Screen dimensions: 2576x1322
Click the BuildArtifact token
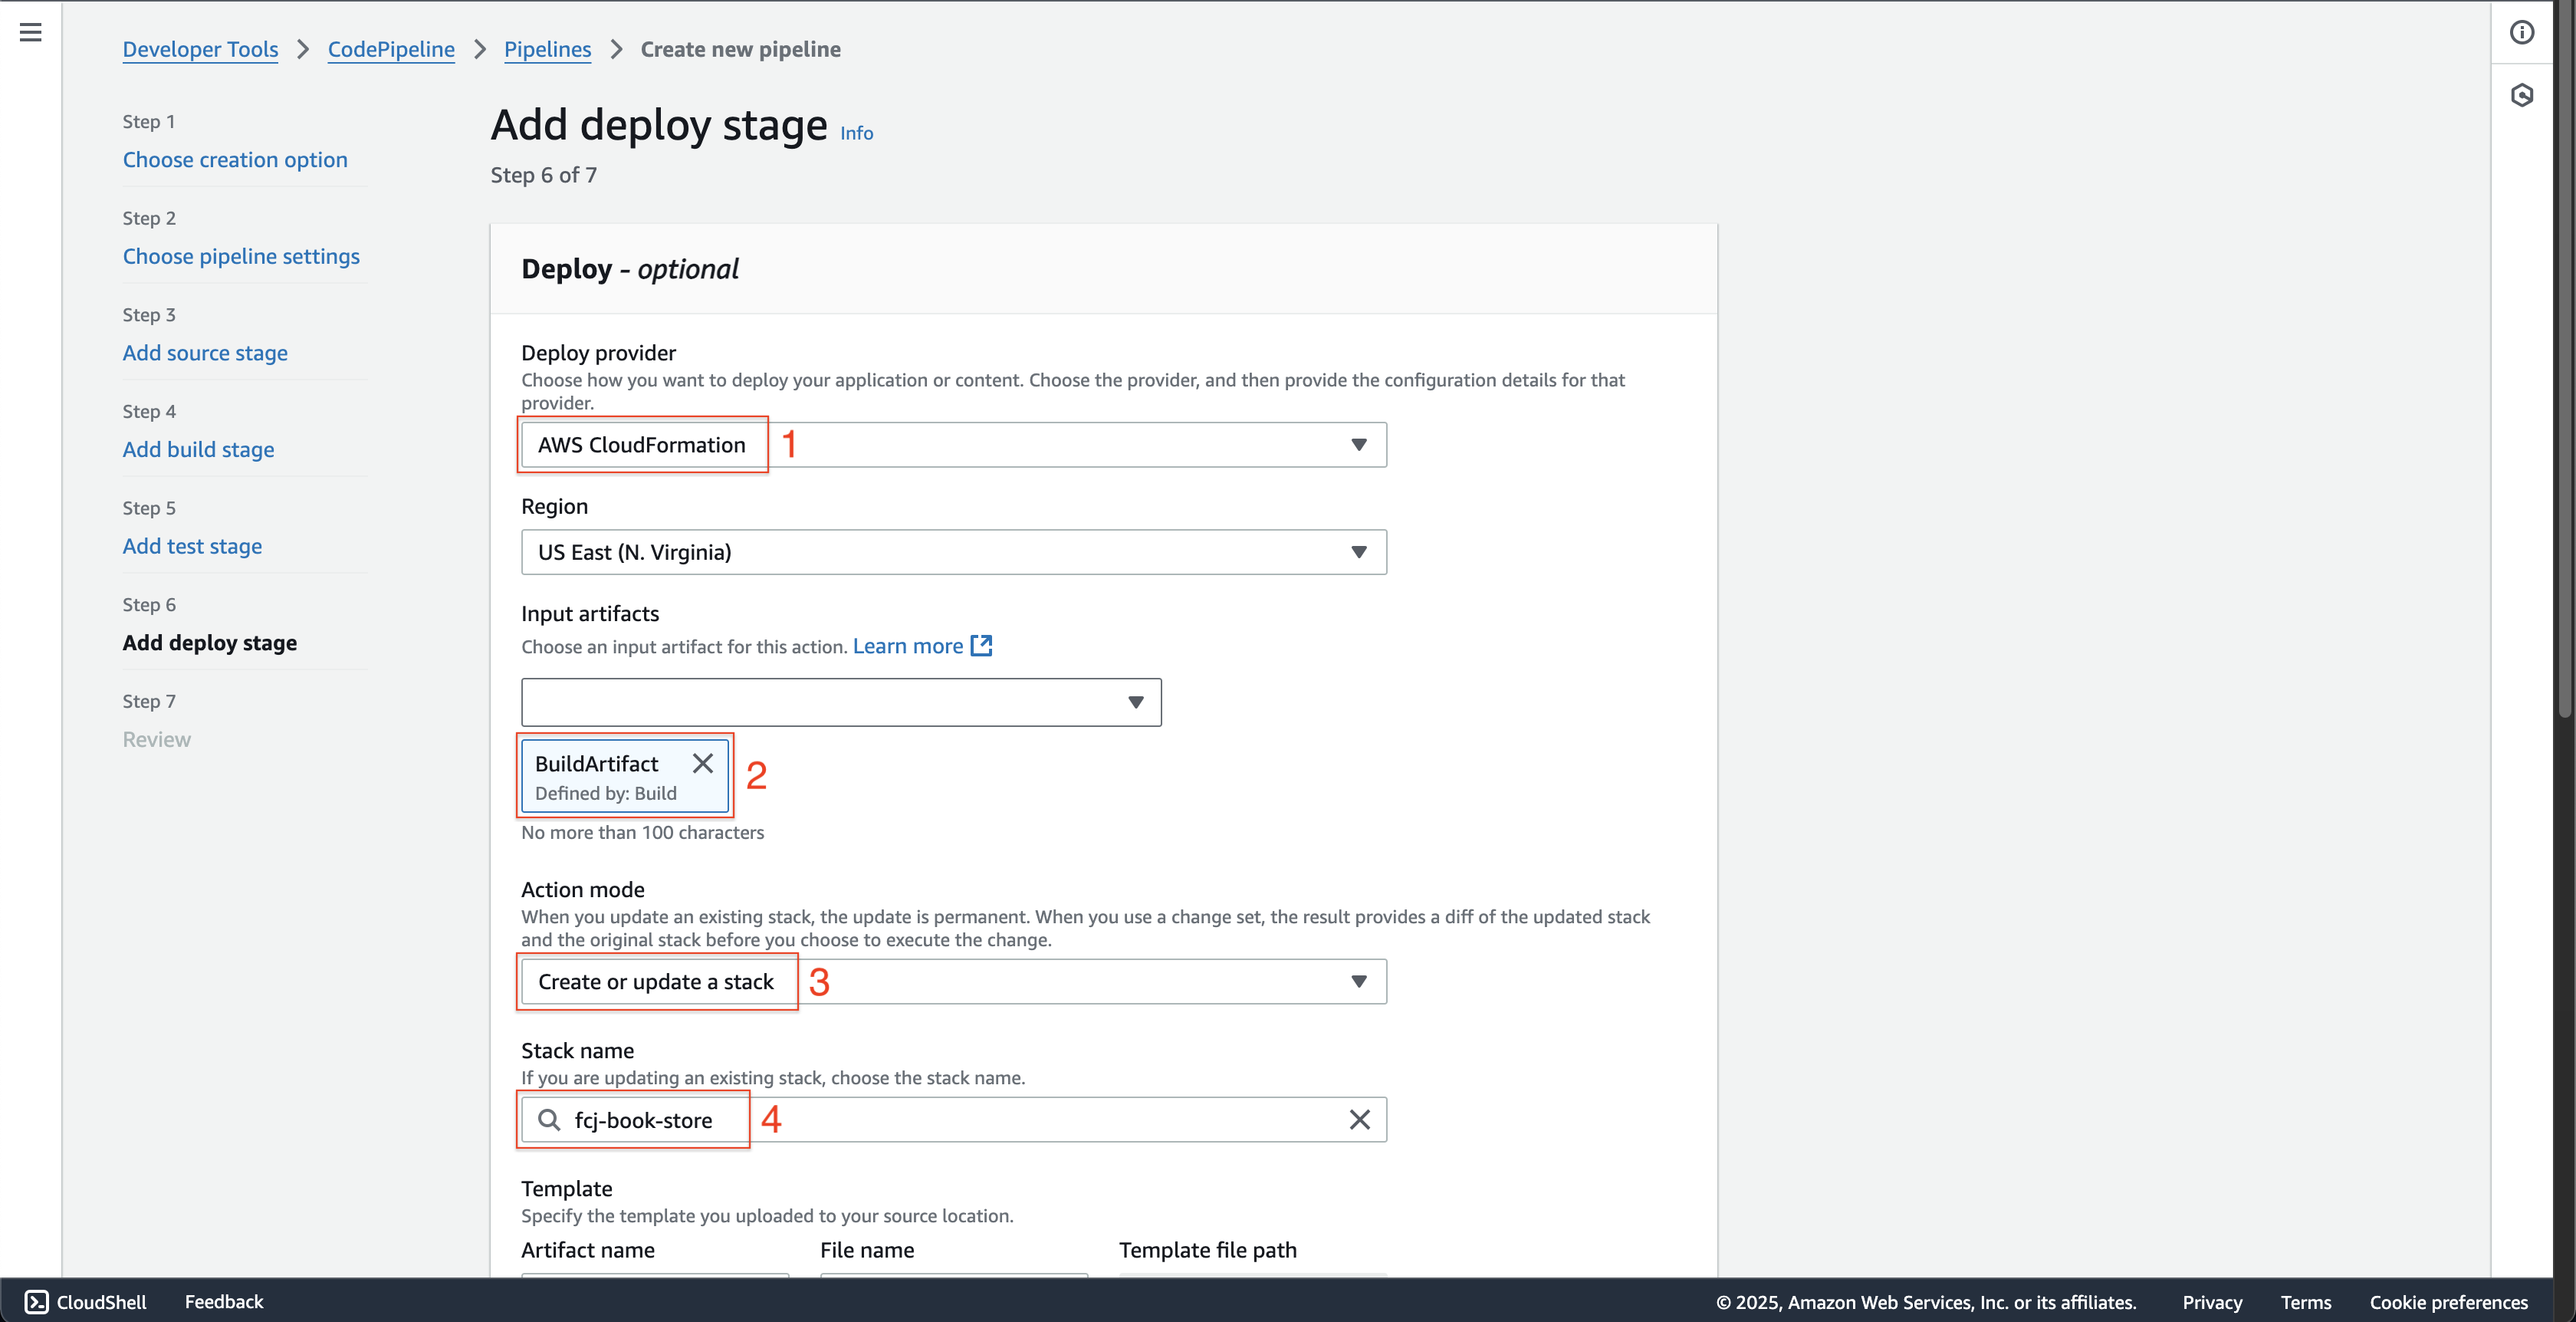(x=625, y=777)
